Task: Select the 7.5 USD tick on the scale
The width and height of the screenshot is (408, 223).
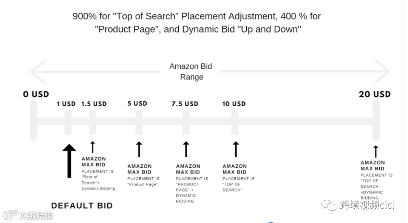Action: click(186, 122)
